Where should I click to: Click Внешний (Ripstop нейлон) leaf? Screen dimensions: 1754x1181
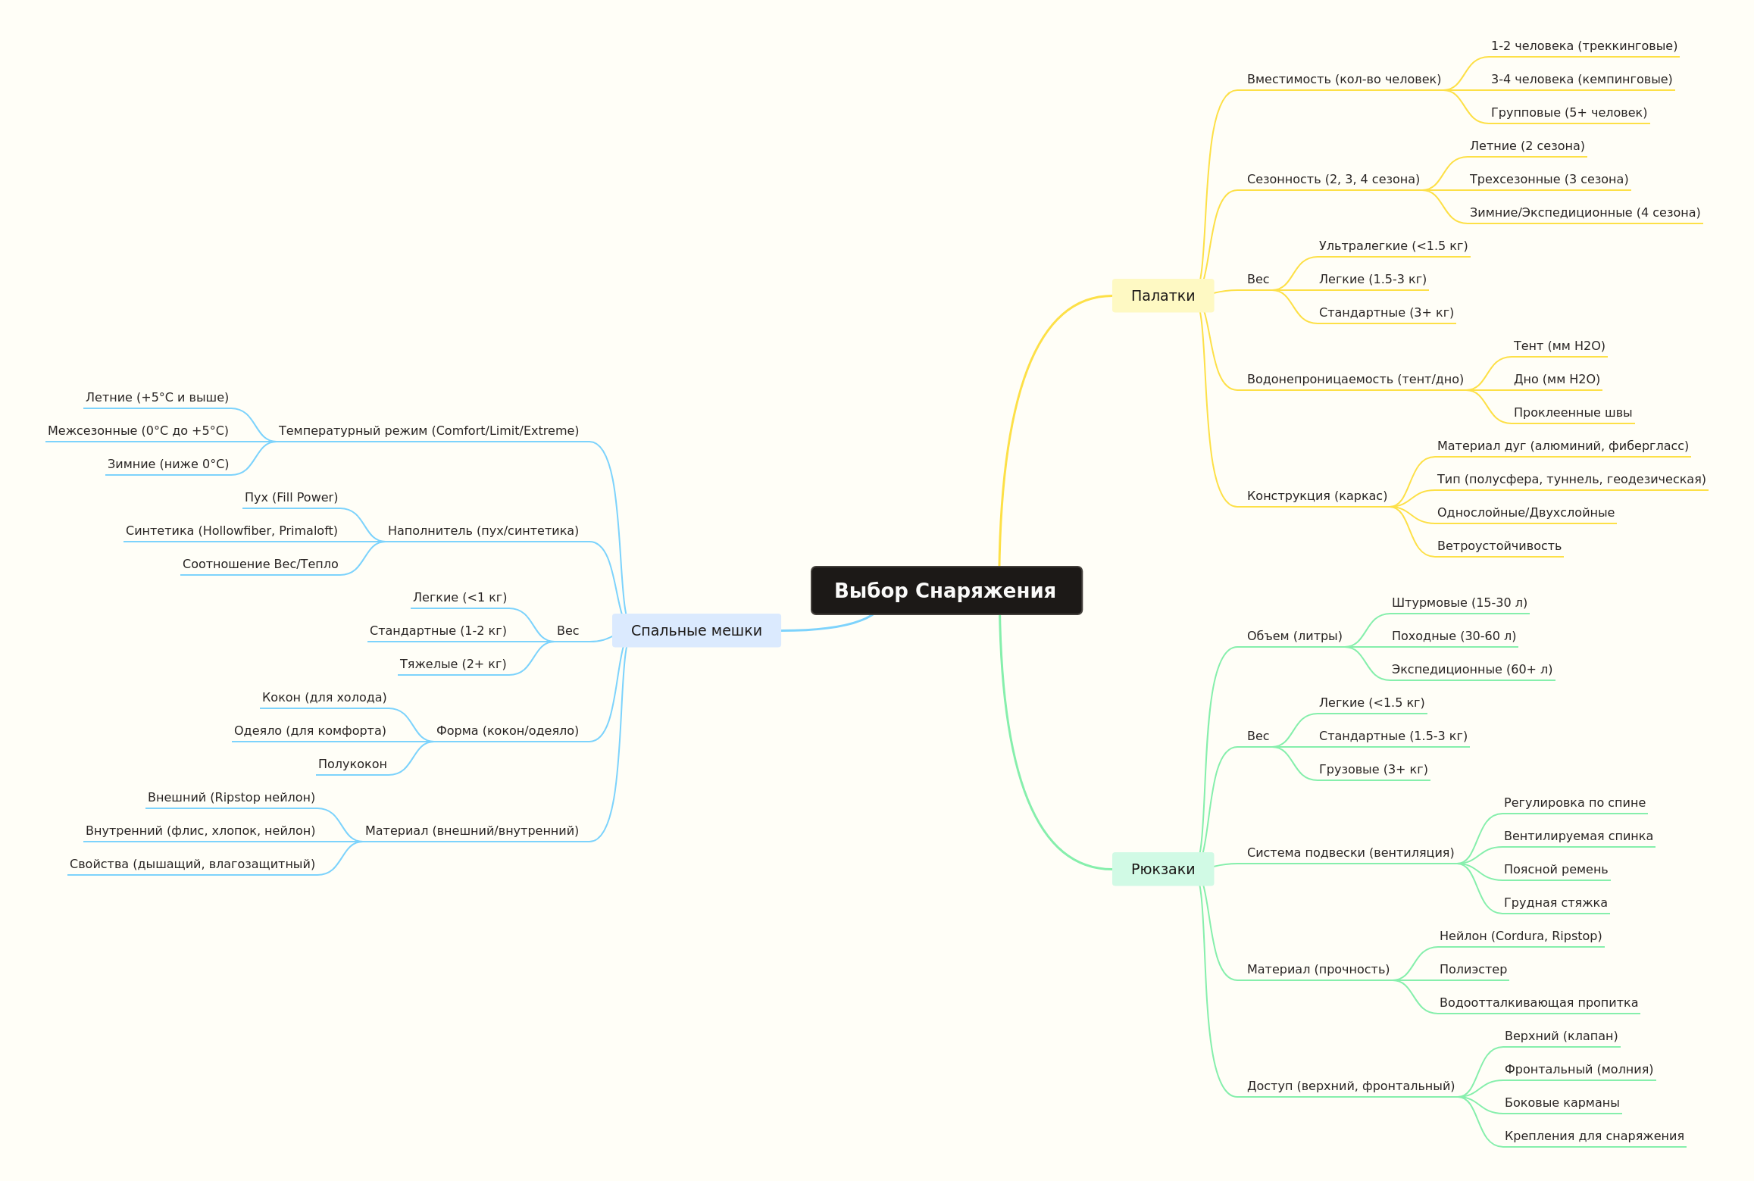tap(231, 798)
